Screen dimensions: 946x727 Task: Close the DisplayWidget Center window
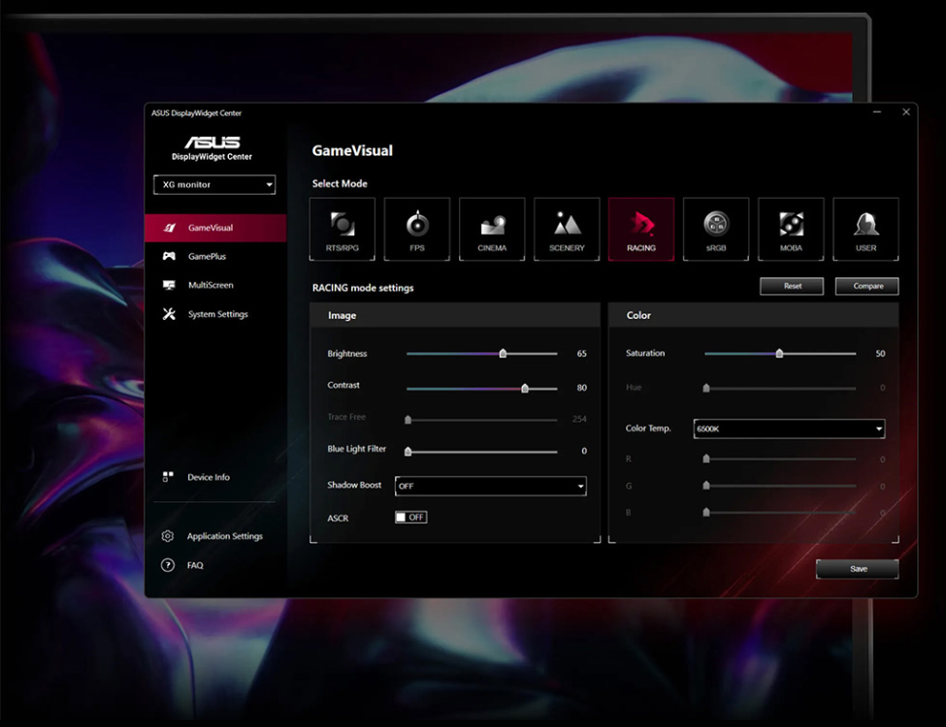pos(905,112)
